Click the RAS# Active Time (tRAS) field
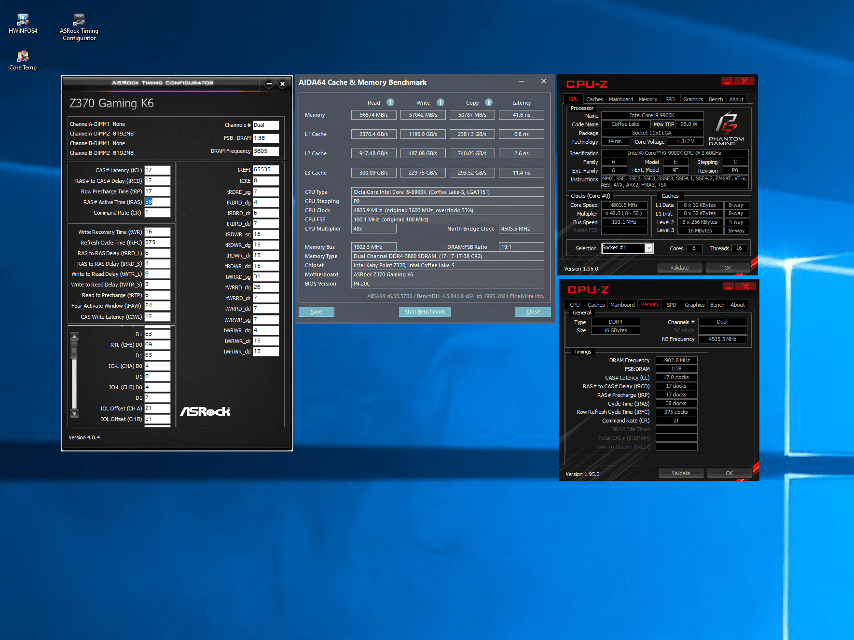 point(157,202)
